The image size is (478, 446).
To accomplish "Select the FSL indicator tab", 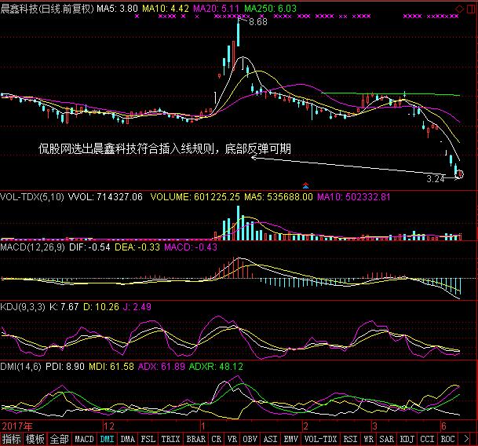I will point(148,439).
